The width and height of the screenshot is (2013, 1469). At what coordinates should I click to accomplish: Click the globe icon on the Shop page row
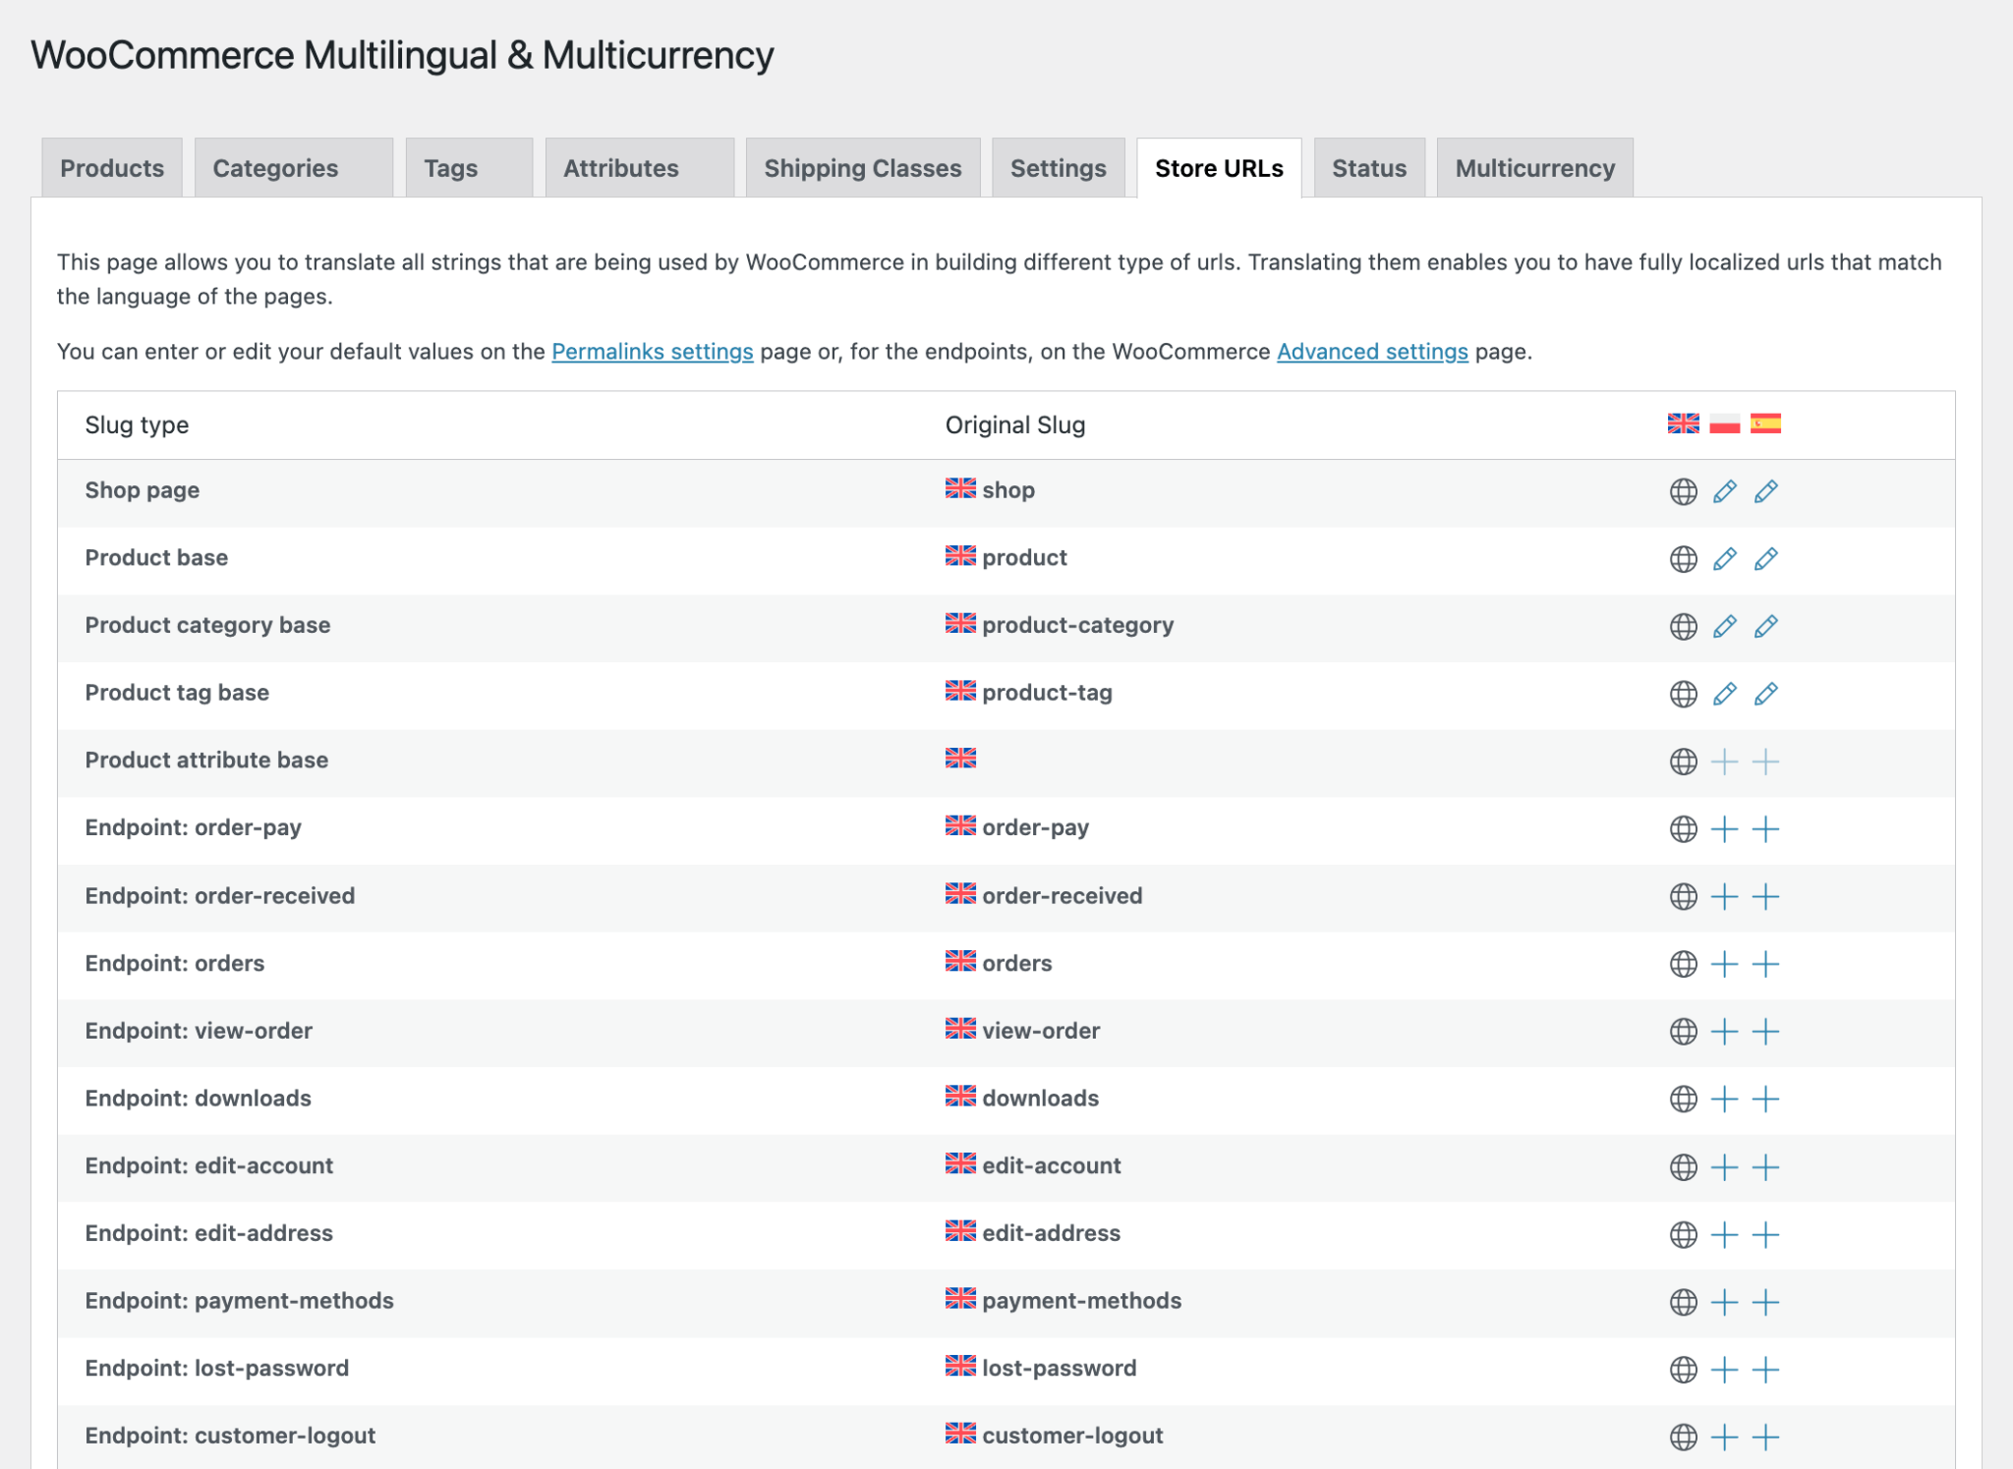1683,490
